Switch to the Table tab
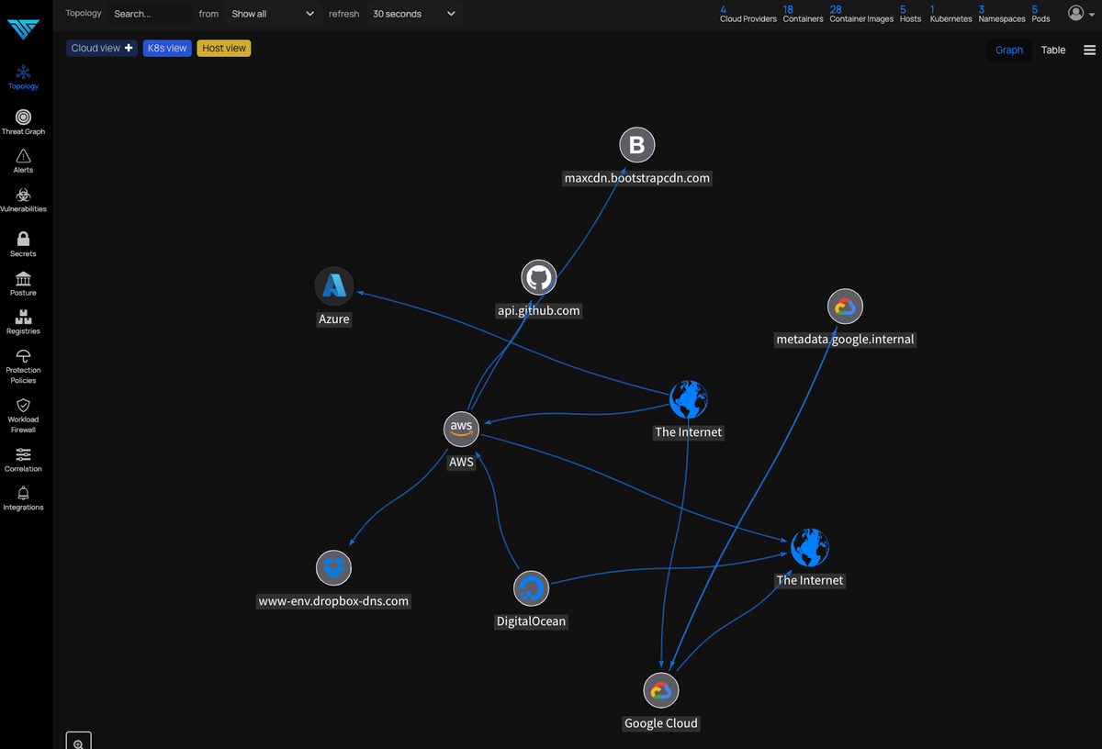This screenshot has height=749, width=1102. pyautogui.click(x=1053, y=50)
